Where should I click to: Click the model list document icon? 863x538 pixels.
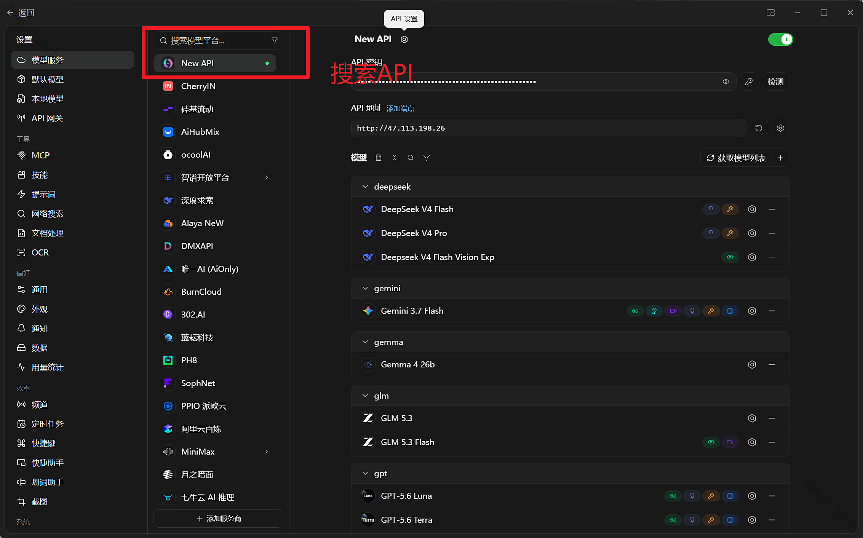pos(379,158)
